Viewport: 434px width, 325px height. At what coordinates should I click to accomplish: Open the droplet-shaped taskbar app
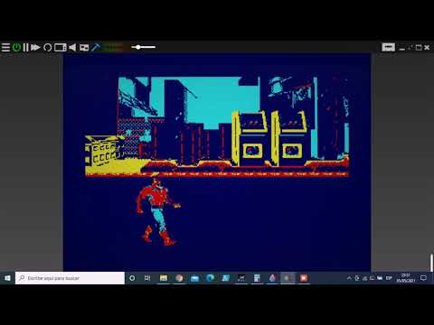(272, 278)
